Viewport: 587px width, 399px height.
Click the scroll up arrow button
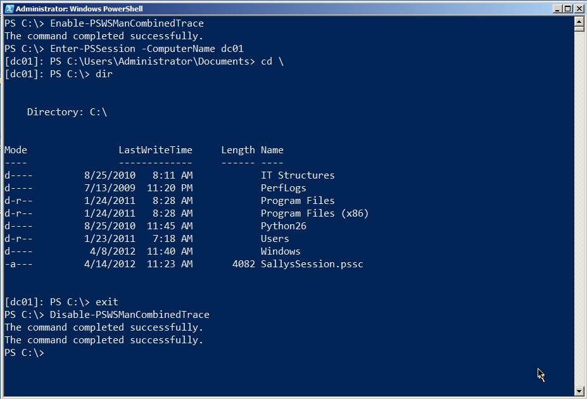pos(579,21)
